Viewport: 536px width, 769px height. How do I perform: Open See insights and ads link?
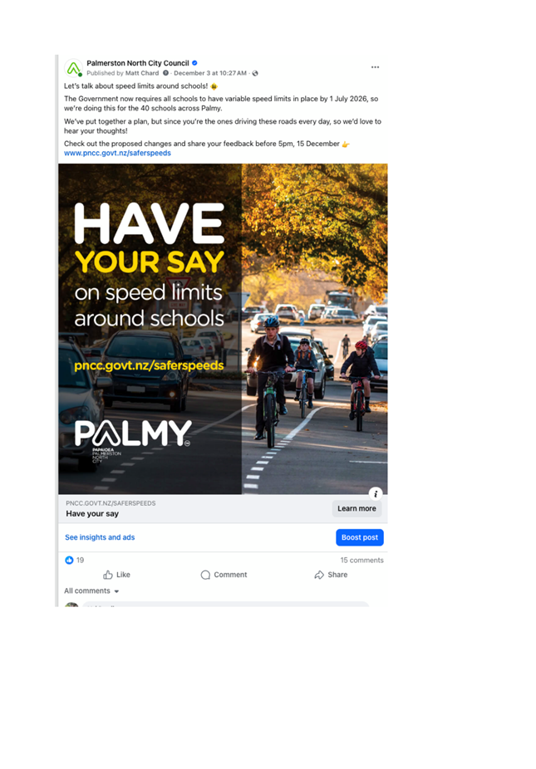coord(100,537)
